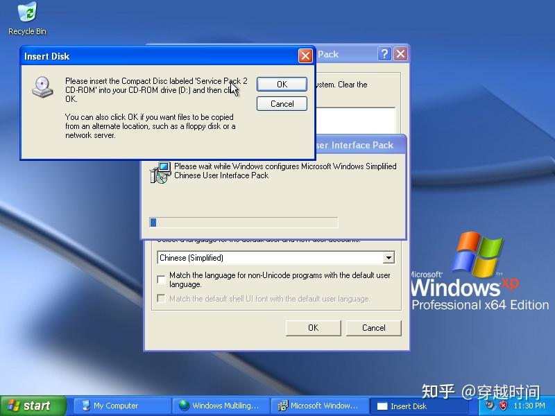
Task: Click OK in the Insert Disk dialog
Action: [282, 84]
